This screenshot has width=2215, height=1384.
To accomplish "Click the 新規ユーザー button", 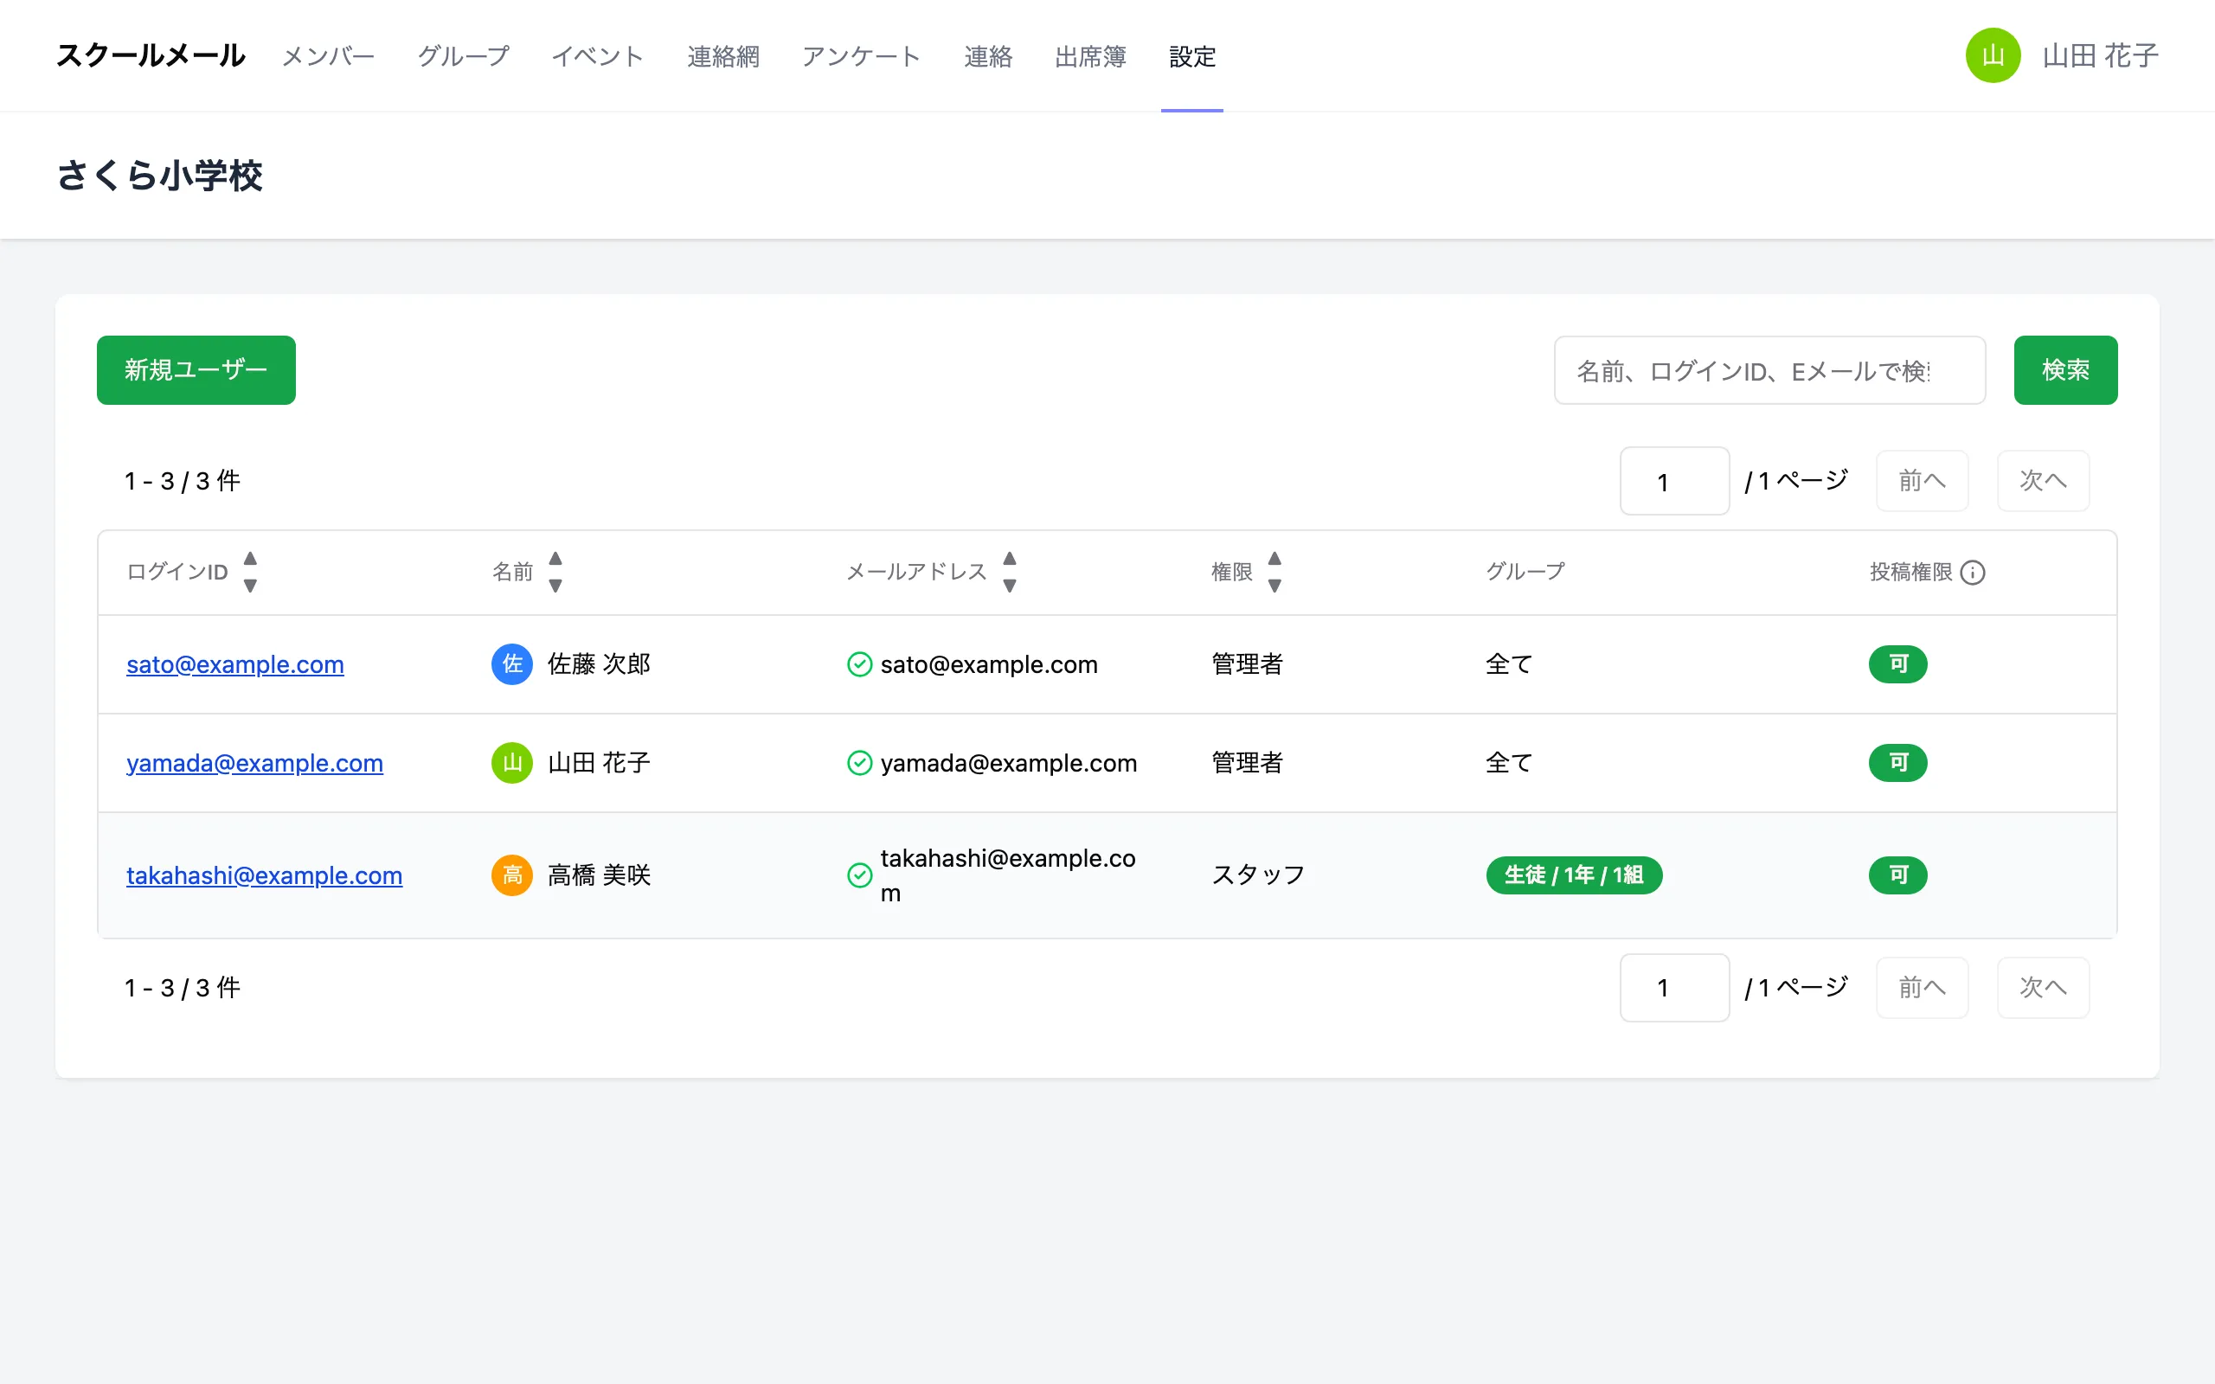I will (196, 370).
